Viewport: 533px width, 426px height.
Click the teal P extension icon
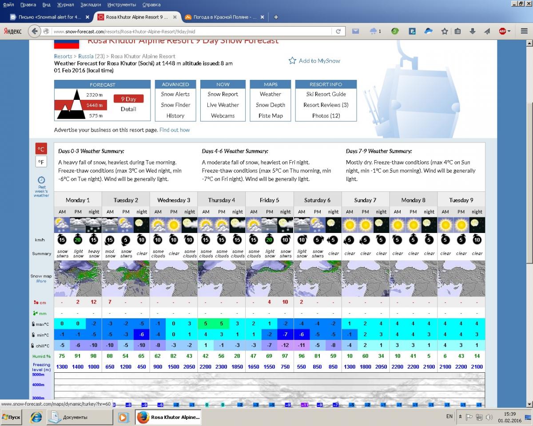pyautogui.click(x=412, y=32)
